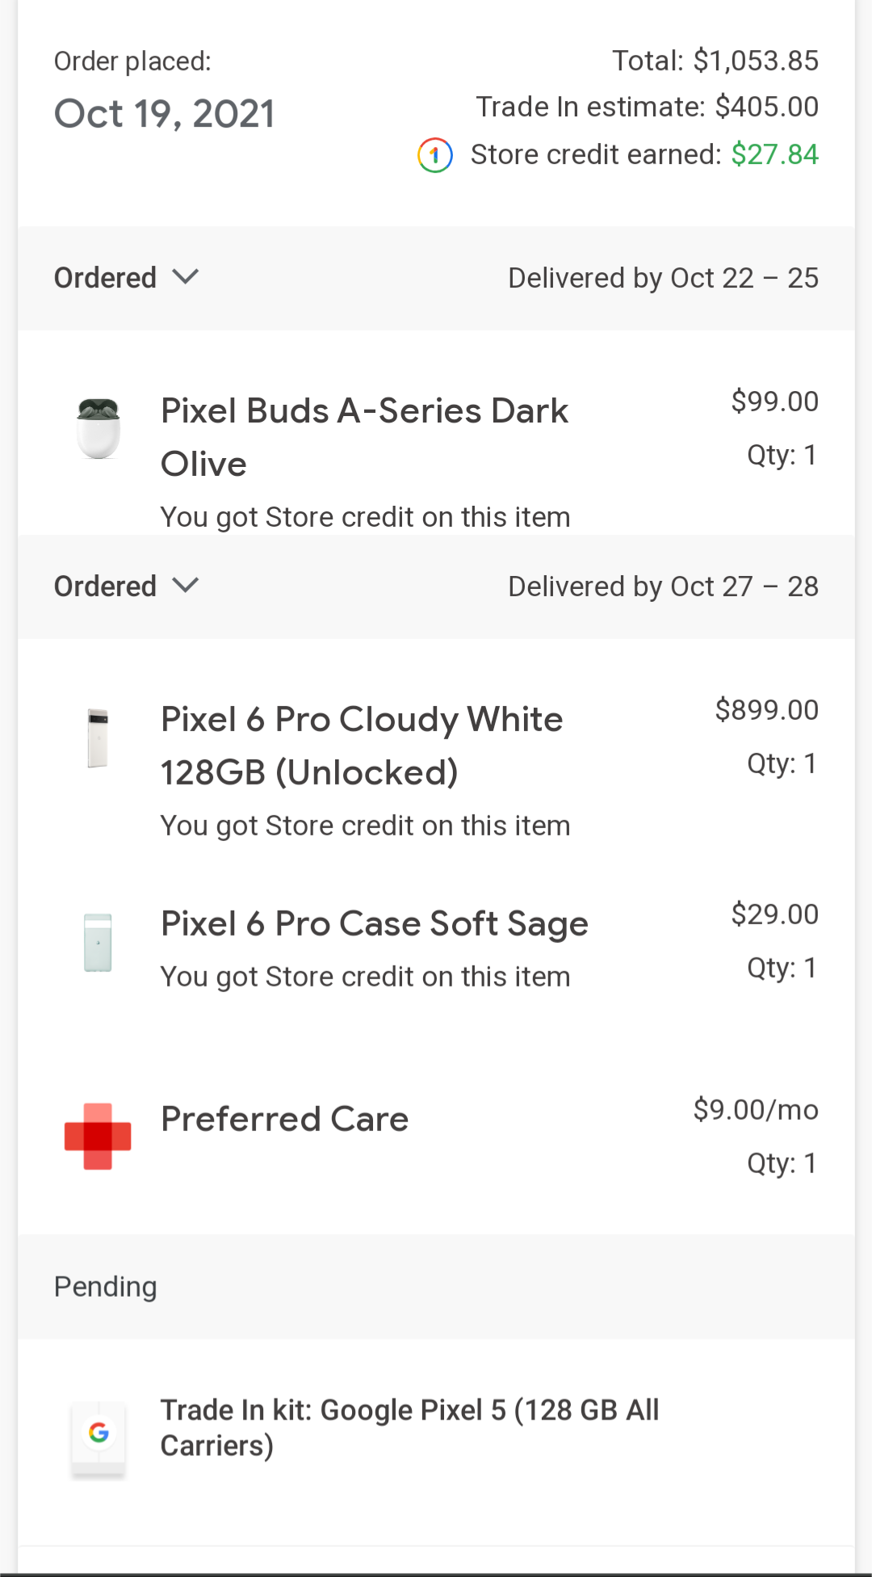Screen dimensions: 872x1577
Task: Click the $9.00/mo Preferred Care price
Action: (756, 1110)
